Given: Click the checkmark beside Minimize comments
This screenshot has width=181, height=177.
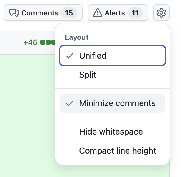Looking at the screenshot, I should click(69, 103).
